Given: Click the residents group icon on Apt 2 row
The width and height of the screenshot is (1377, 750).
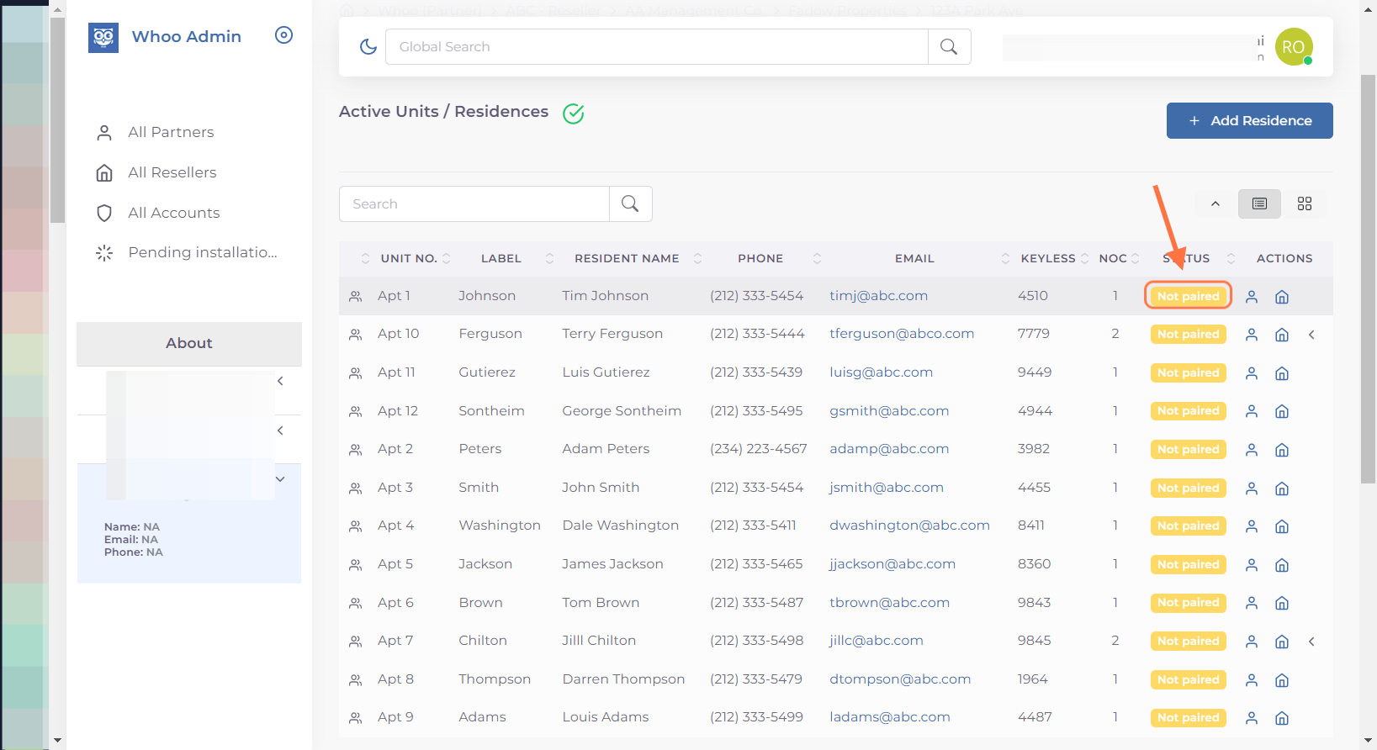Looking at the screenshot, I should point(356,450).
